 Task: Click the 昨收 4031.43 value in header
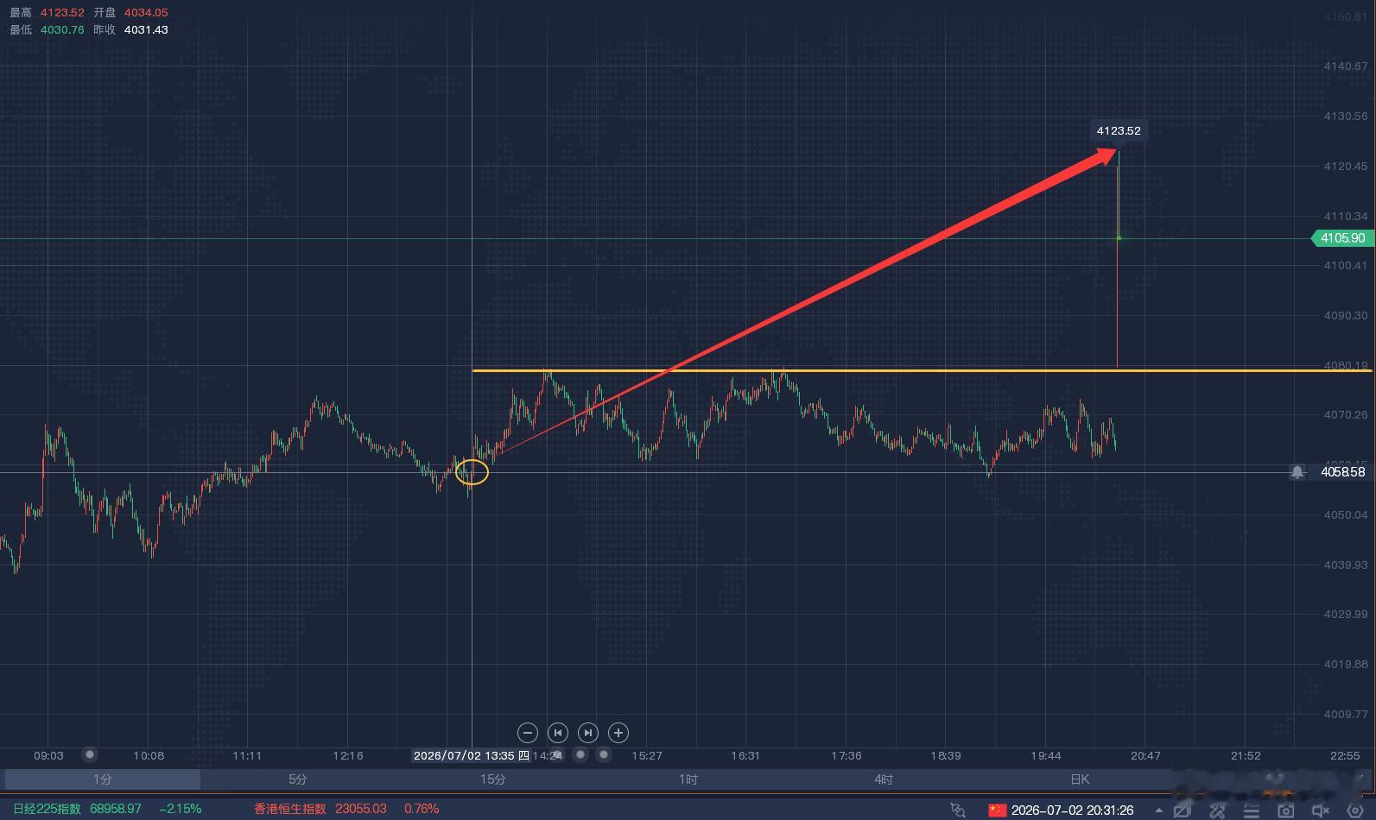146,29
